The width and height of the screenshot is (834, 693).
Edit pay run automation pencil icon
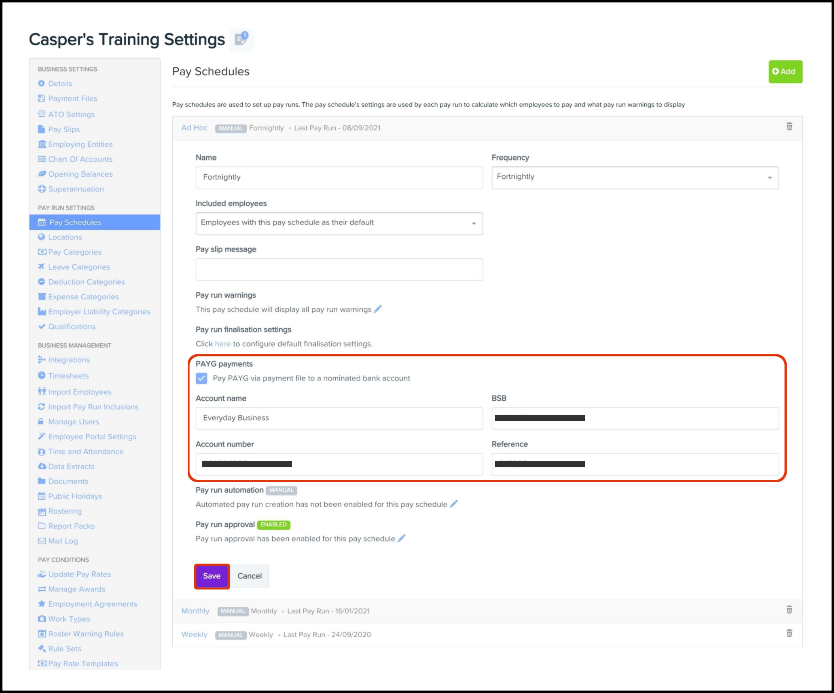coord(454,504)
